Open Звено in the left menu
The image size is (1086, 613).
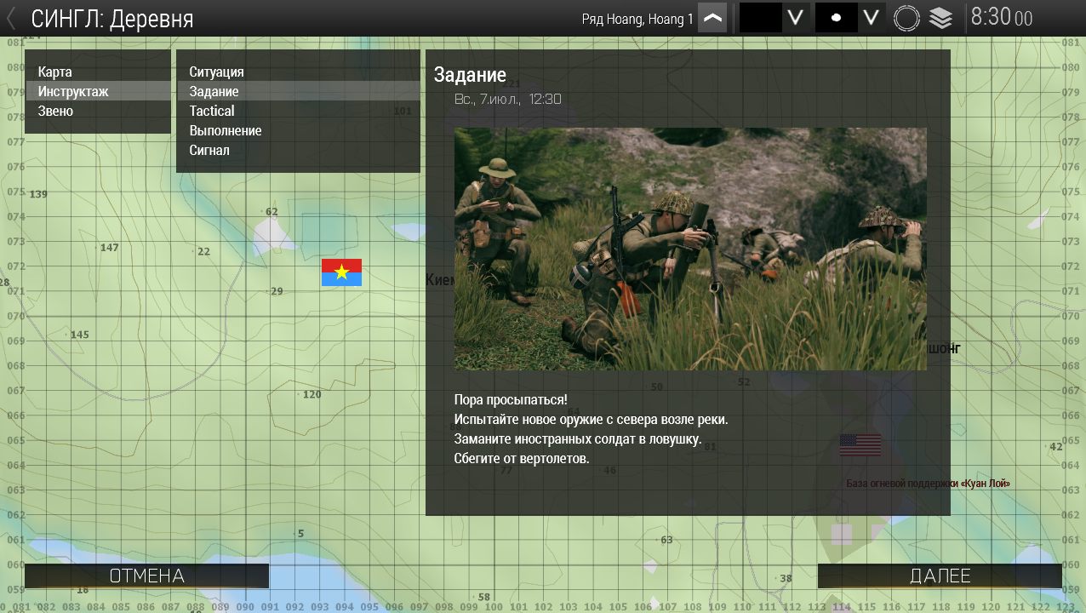[98, 111]
